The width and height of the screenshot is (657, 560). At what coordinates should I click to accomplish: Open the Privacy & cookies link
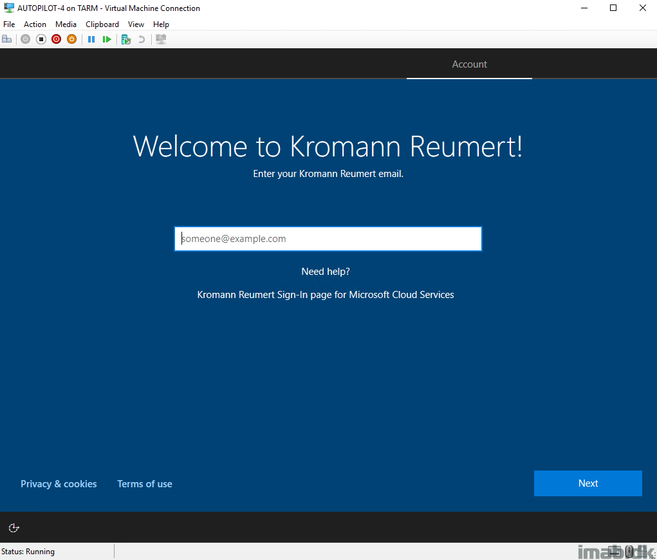point(59,483)
